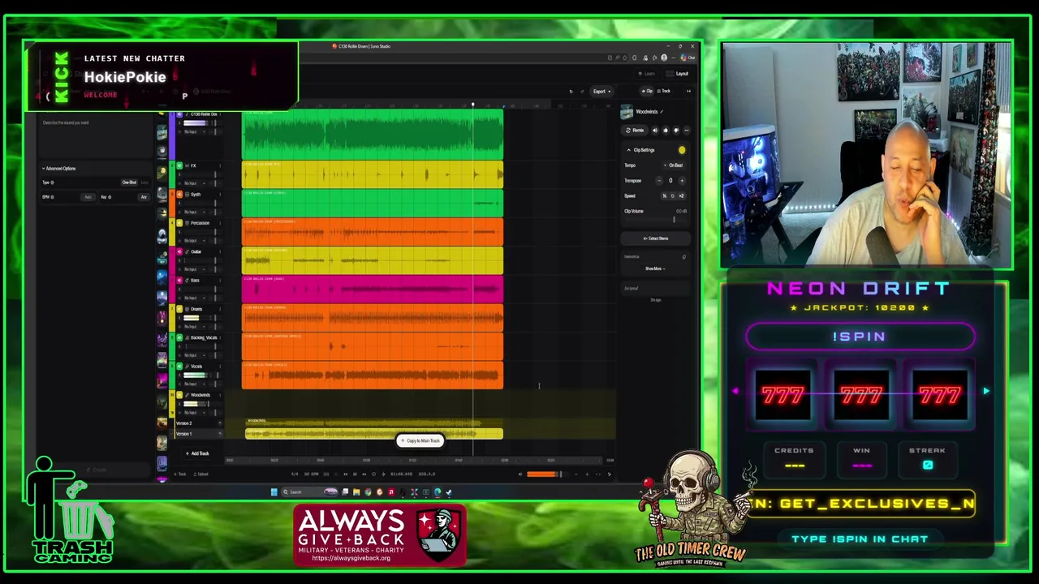
Task: Set clip speed to x2
Action: click(x=681, y=195)
